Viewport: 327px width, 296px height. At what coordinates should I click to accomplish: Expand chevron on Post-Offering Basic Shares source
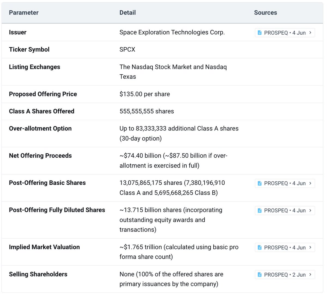310,183
